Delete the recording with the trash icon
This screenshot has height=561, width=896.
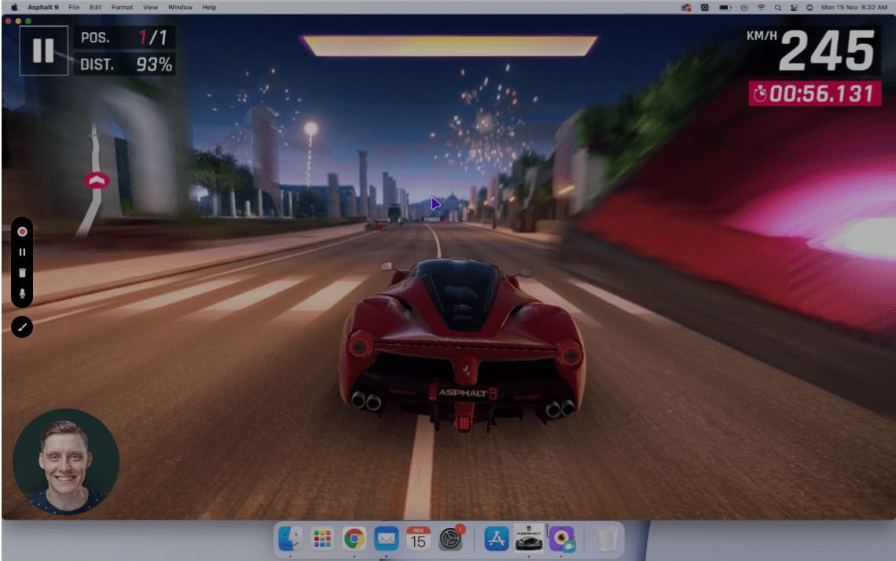(x=22, y=272)
